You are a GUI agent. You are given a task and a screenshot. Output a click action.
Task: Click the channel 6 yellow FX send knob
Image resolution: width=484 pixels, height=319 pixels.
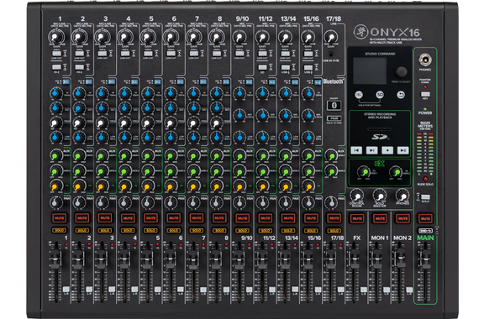click(x=170, y=186)
